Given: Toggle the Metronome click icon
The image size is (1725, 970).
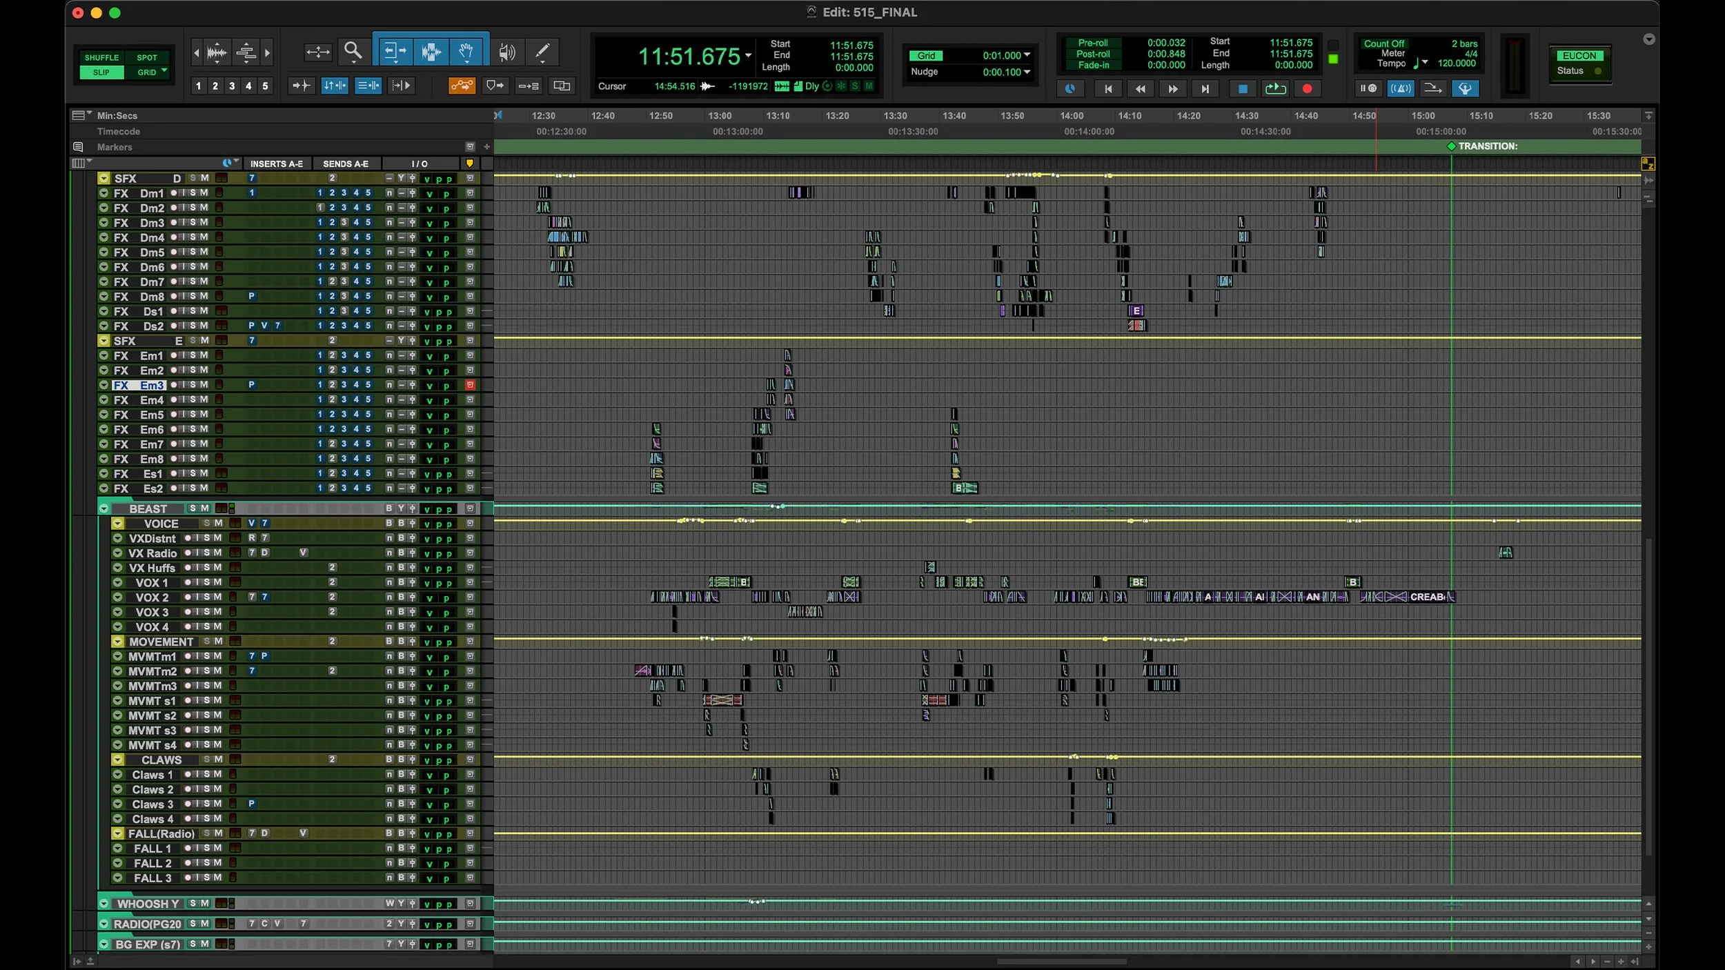Looking at the screenshot, I should (x=1401, y=88).
